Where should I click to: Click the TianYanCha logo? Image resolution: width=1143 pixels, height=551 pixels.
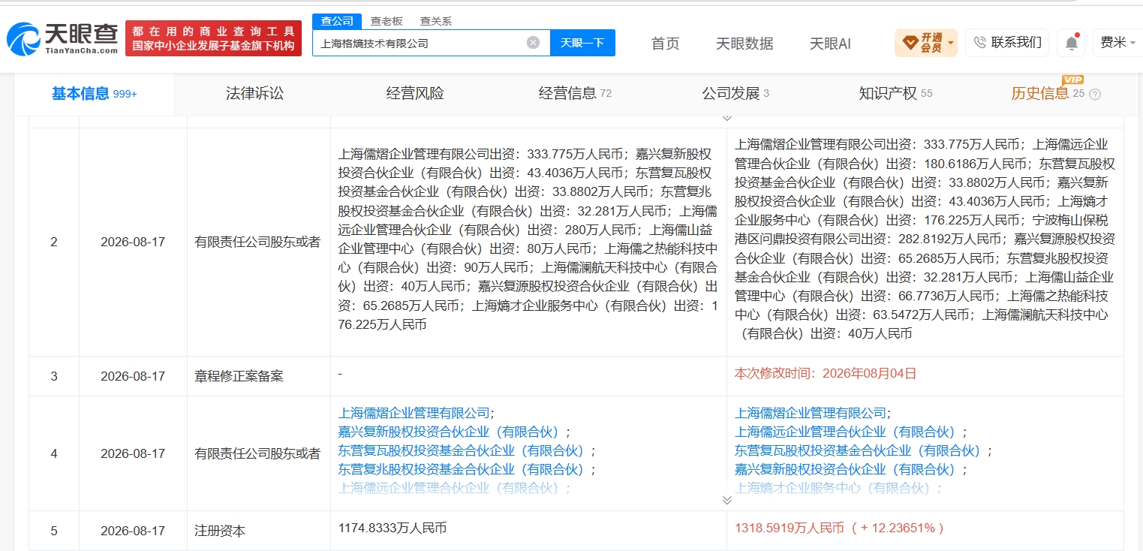(x=62, y=38)
